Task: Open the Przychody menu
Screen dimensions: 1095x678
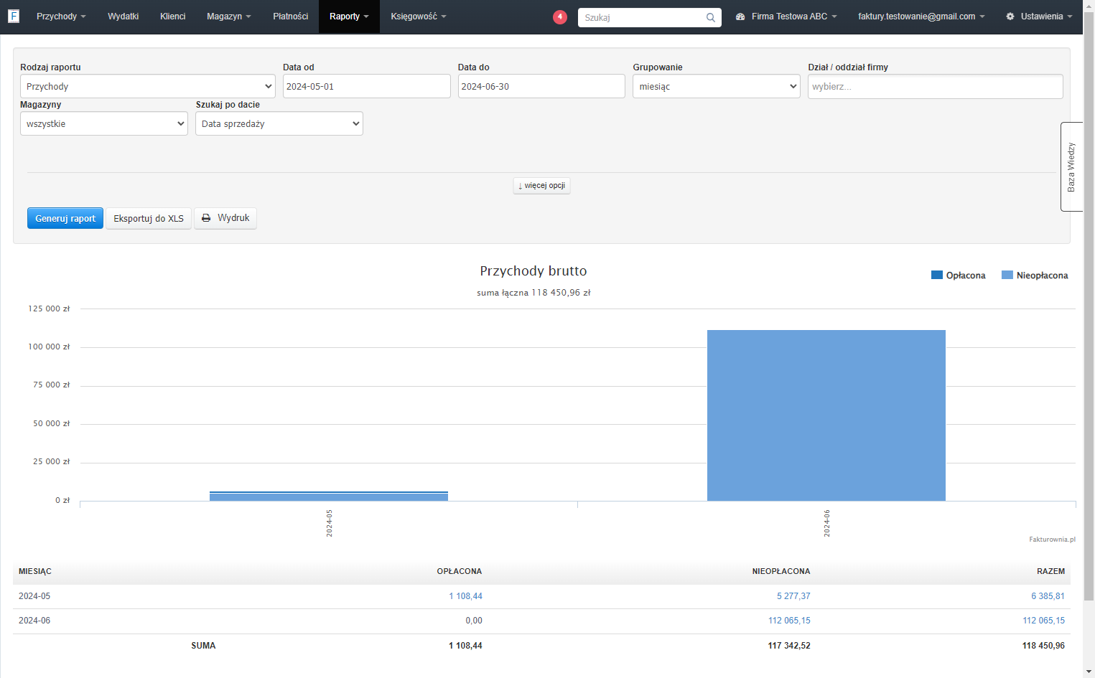Action: click(61, 17)
